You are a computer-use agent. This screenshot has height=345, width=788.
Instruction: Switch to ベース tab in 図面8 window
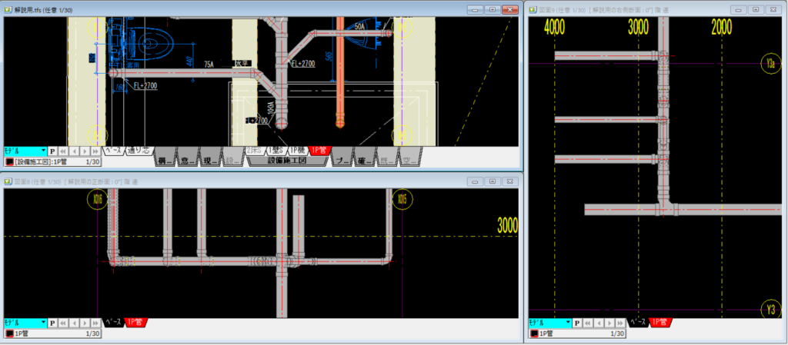[x=112, y=323]
